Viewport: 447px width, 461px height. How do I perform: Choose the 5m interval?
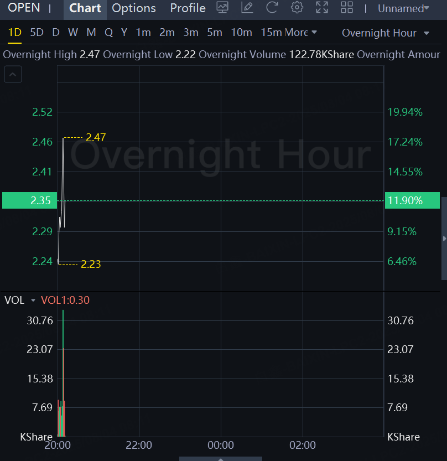pyautogui.click(x=215, y=32)
